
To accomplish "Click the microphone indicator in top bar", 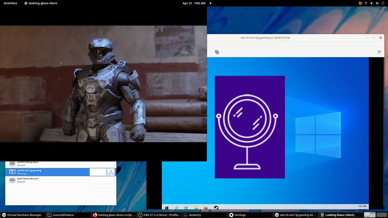I will coord(377,3).
